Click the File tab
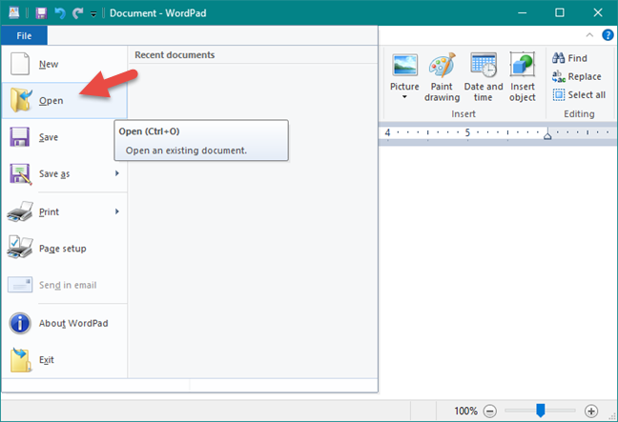The height and width of the screenshot is (422, 618). coord(24,36)
